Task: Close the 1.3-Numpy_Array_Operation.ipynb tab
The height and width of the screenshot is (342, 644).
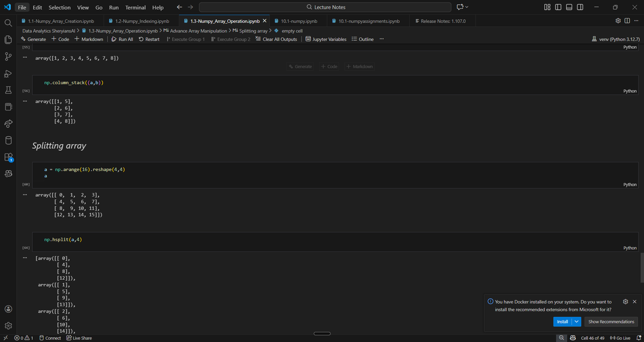Action: pos(265,21)
